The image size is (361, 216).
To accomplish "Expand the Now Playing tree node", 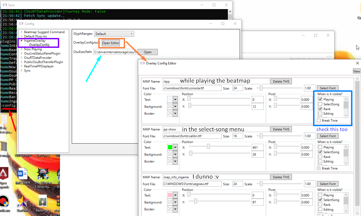I will (22, 49).
